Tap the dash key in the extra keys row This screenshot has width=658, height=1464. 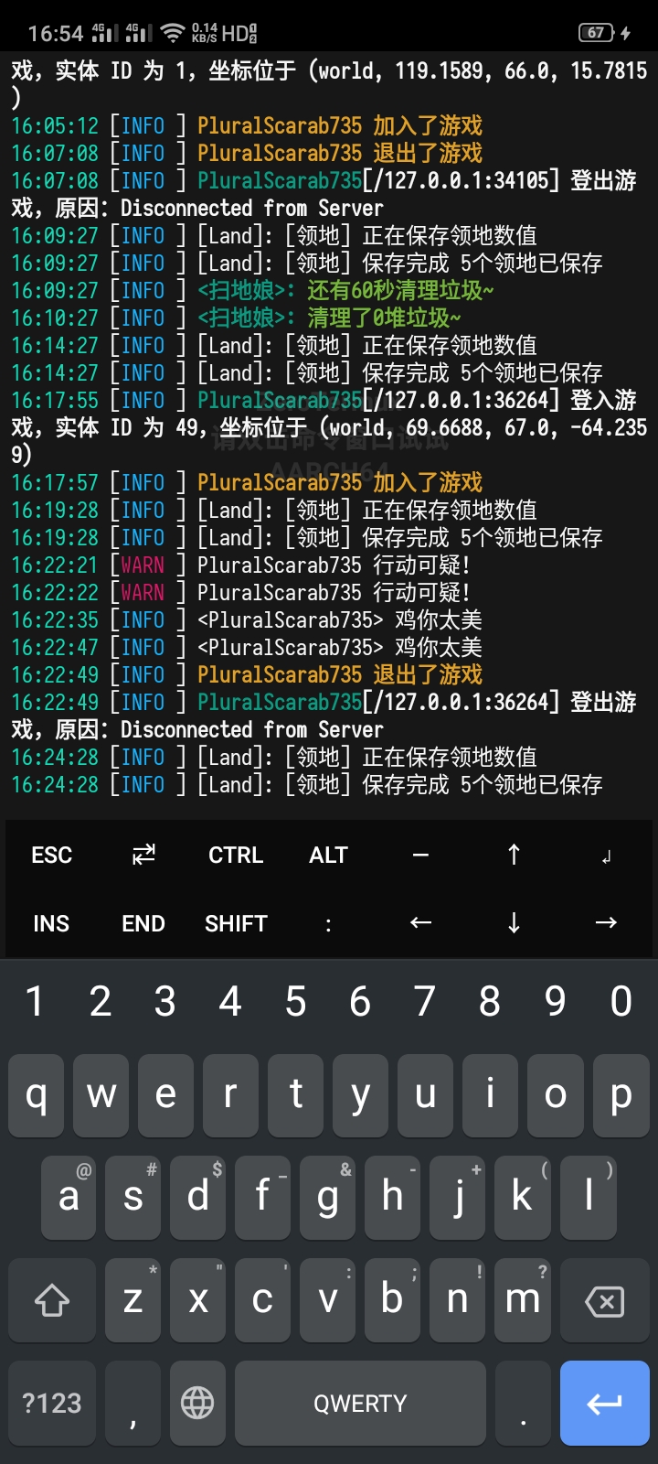tap(420, 855)
